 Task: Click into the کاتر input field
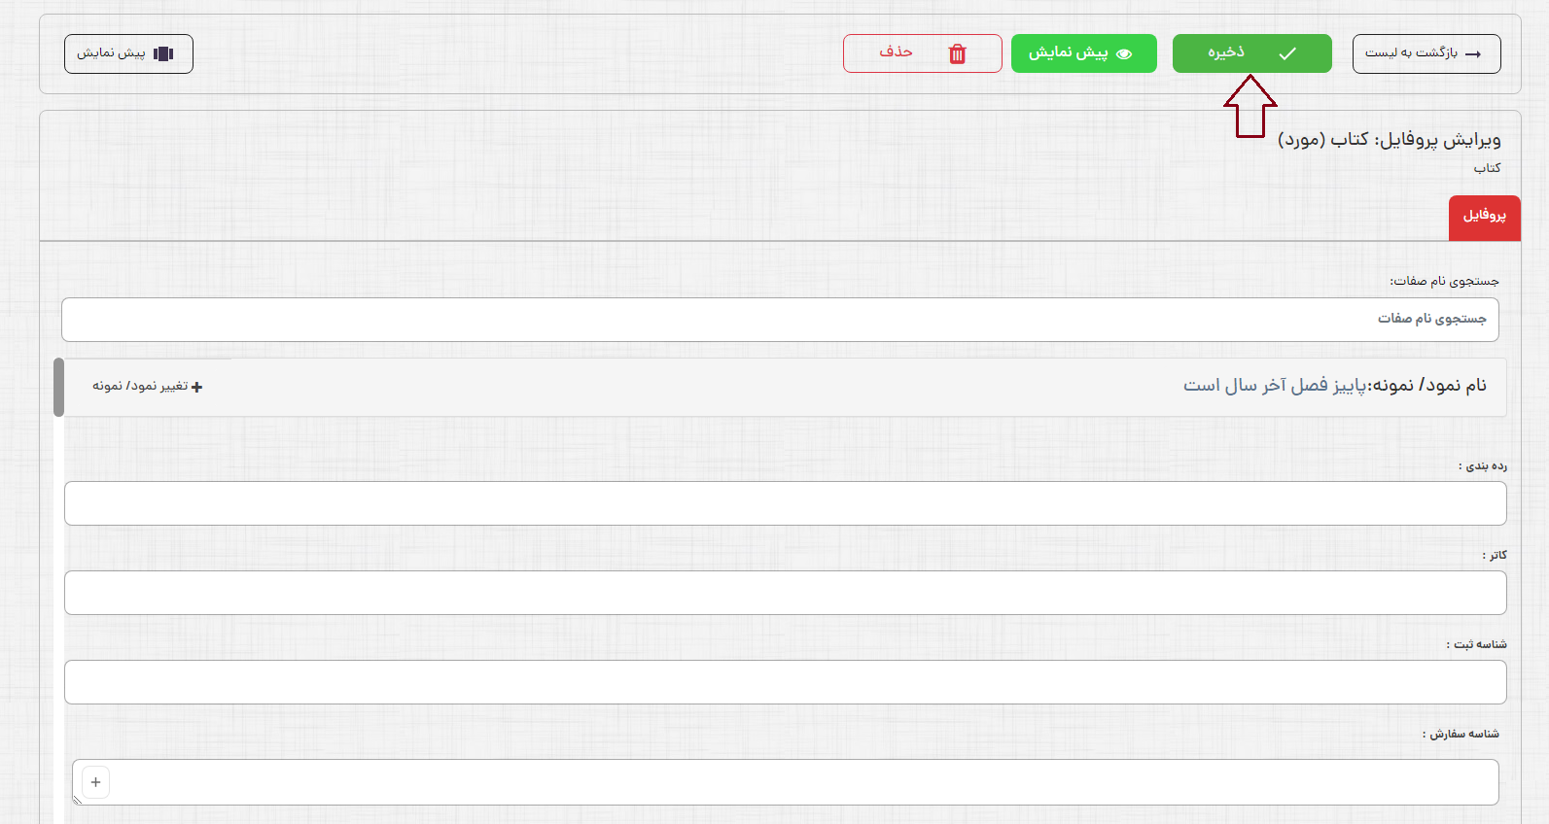785,593
